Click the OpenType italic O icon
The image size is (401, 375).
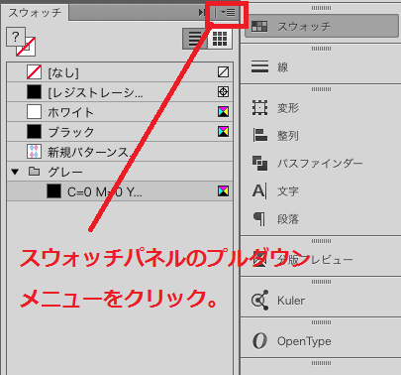[259, 341]
